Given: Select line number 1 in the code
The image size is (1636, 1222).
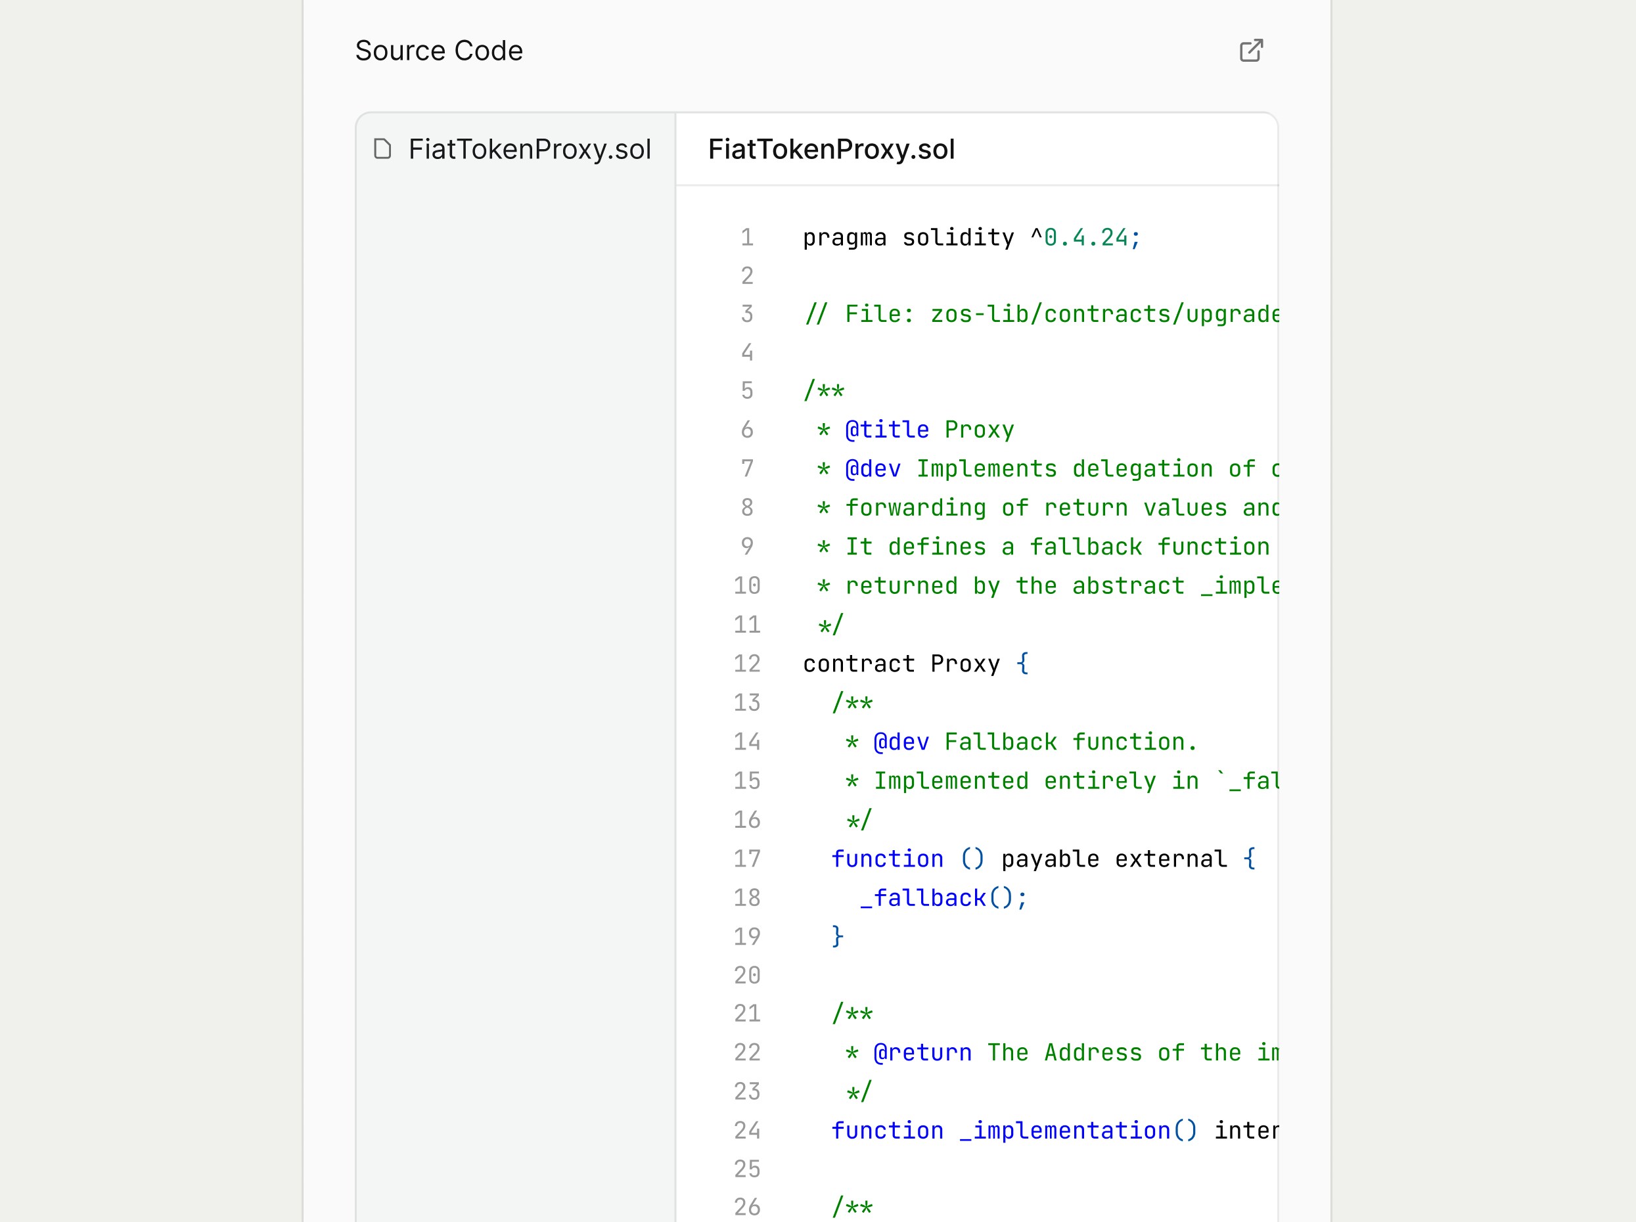Looking at the screenshot, I should click(x=746, y=237).
